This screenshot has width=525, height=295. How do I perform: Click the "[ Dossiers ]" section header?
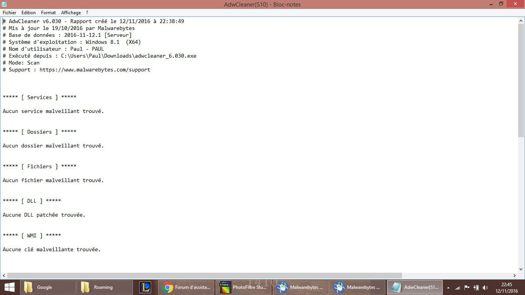(x=40, y=132)
